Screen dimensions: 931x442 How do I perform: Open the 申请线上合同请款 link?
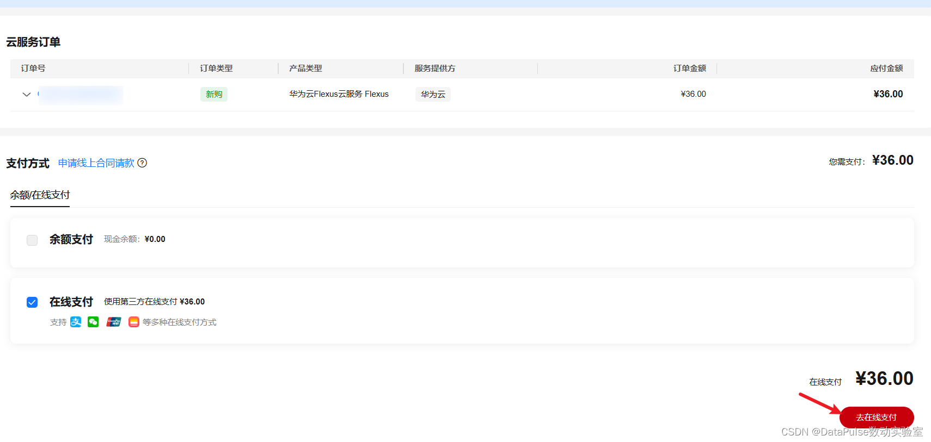(96, 163)
